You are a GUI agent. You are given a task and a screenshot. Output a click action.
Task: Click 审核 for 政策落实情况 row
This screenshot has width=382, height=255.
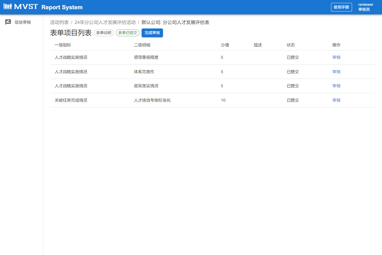pyautogui.click(x=337, y=86)
